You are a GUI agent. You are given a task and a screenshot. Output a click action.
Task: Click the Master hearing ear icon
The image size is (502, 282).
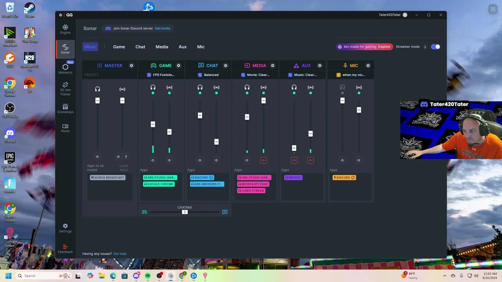[125, 157]
